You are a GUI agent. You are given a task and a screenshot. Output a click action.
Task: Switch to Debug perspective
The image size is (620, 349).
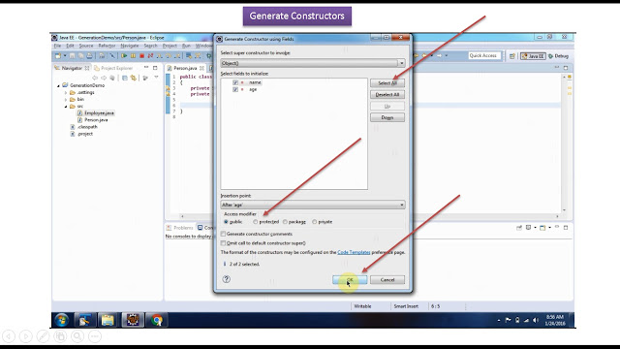click(x=558, y=56)
